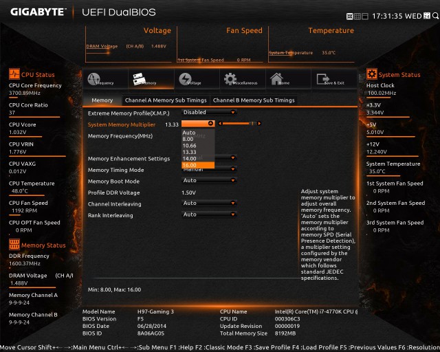The height and width of the screenshot is (352, 440).
Task: Open the Channel Interleaving dropdown
Action: [209, 203]
